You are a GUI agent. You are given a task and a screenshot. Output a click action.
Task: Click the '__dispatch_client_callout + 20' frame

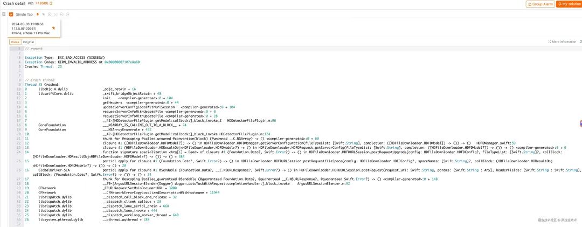click(x=132, y=201)
